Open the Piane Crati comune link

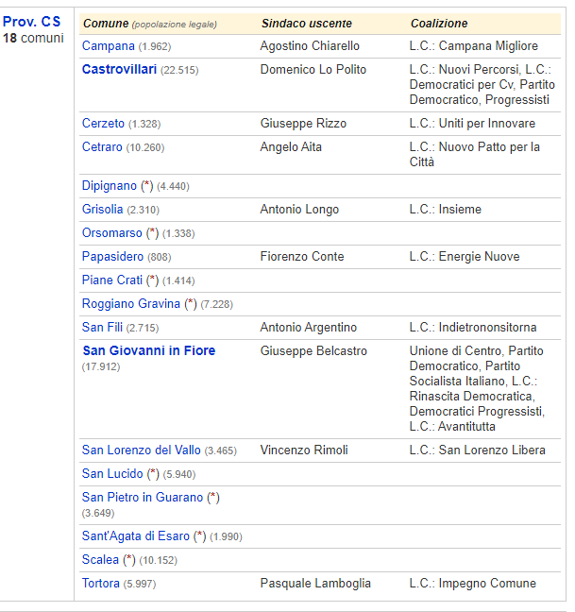pos(112,280)
